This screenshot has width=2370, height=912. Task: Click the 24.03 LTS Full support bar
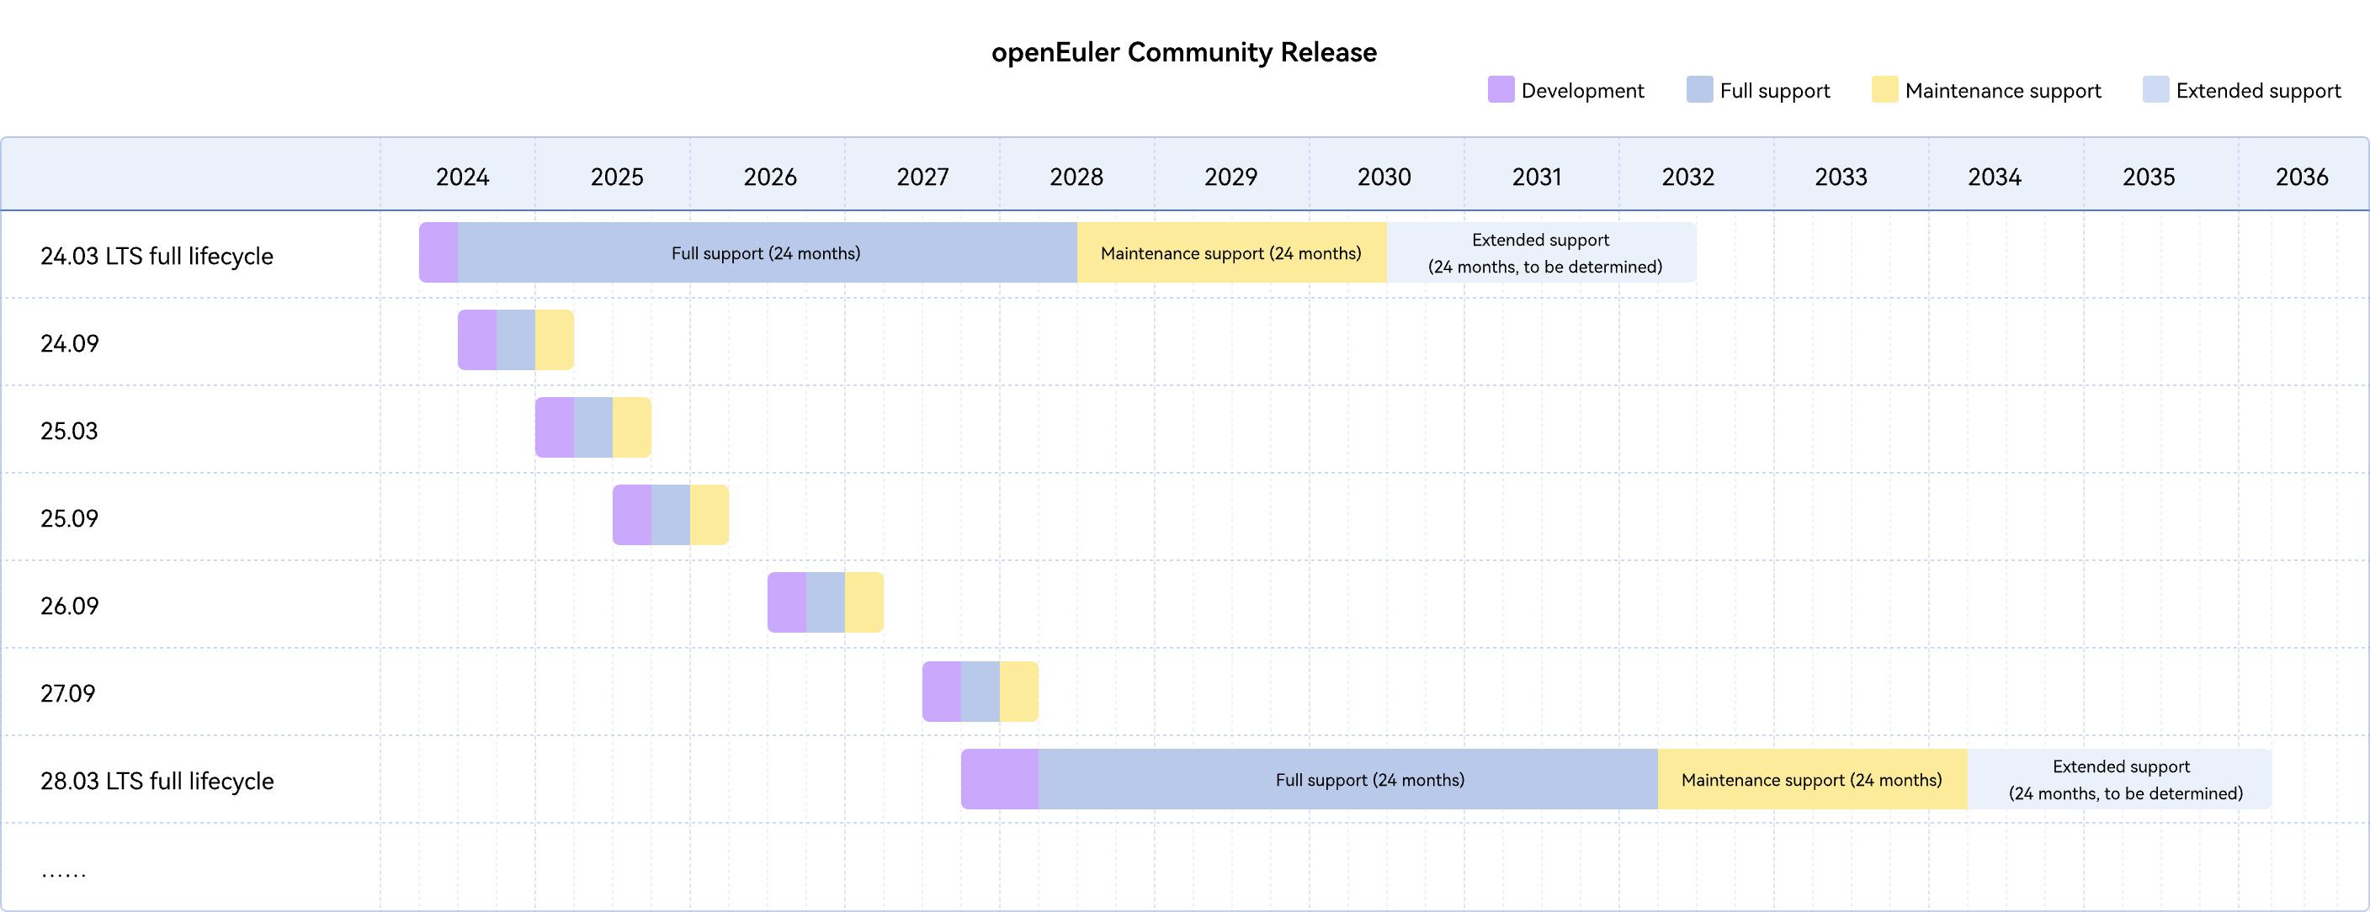pos(766,253)
